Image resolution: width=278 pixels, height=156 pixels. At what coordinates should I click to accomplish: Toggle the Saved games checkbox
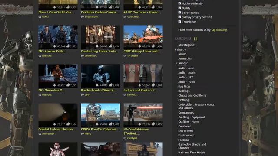coord(180,13)
